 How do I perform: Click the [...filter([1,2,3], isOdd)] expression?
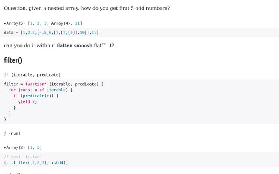(36, 163)
